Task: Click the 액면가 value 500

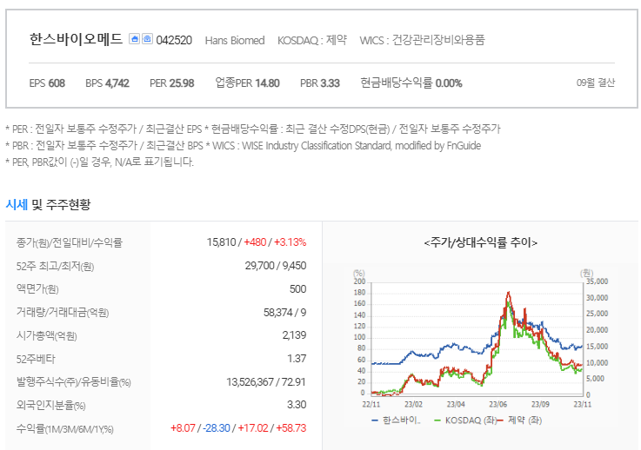Action: click(297, 289)
